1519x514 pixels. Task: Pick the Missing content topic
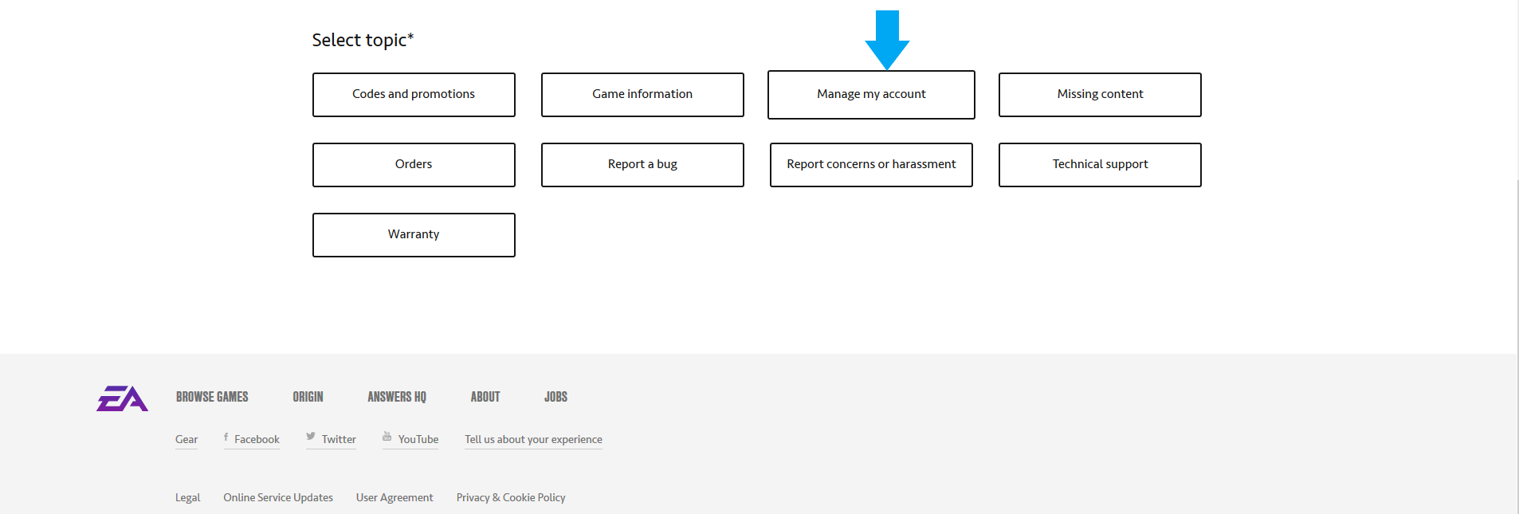1100,95
